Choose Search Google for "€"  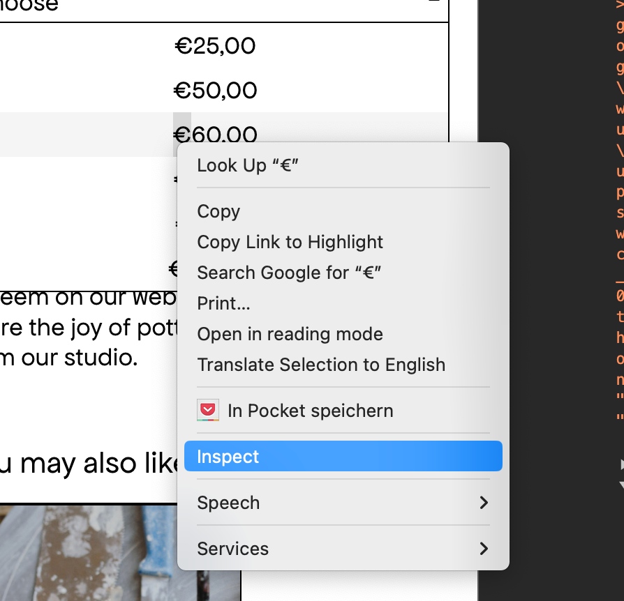click(x=289, y=273)
